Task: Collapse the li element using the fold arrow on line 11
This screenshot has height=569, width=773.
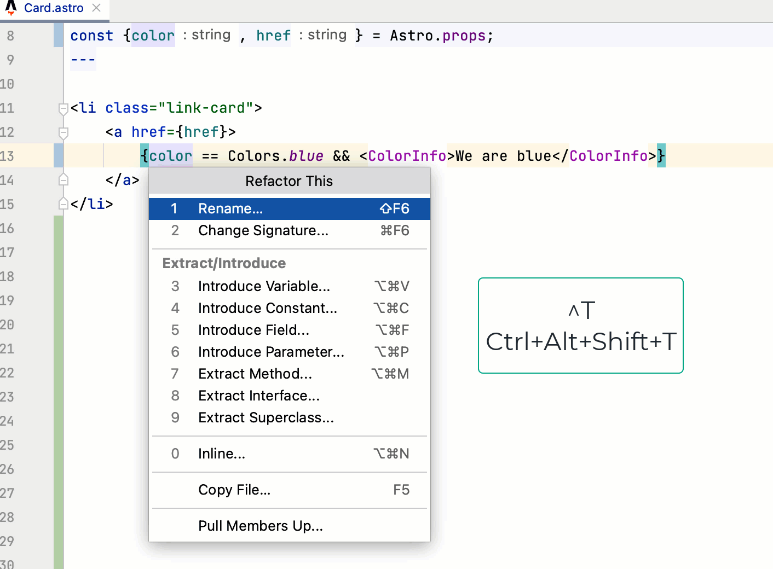Action: (x=63, y=108)
